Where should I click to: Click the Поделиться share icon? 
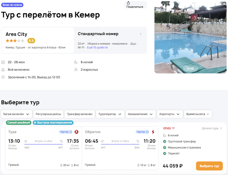coord(135,3)
